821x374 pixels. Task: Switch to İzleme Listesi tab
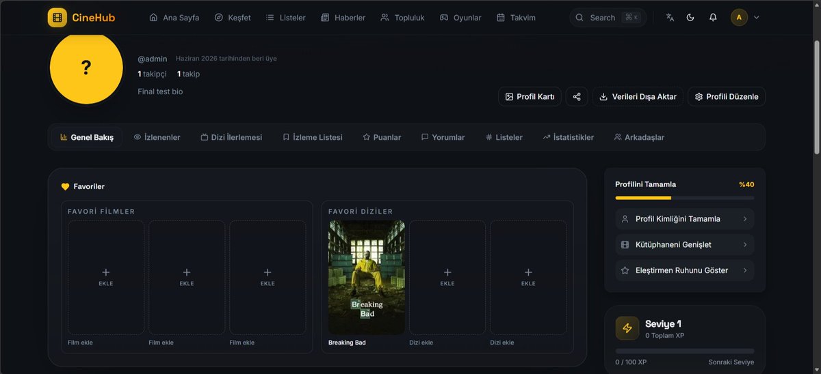coord(313,137)
